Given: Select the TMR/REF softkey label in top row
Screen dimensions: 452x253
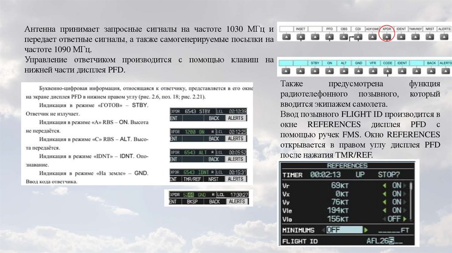Looking at the screenshot, I should point(415,29).
